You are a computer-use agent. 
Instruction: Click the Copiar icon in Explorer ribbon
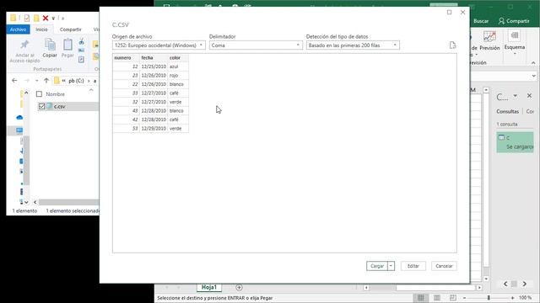[50, 45]
